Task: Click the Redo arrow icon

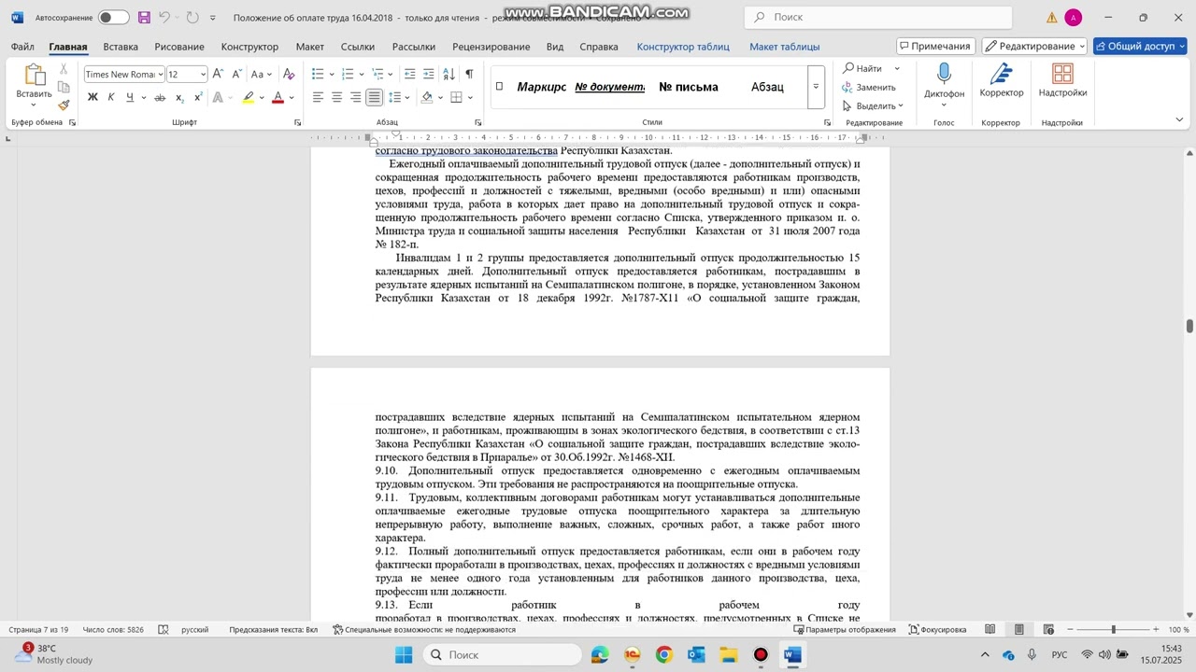Action: point(192,18)
